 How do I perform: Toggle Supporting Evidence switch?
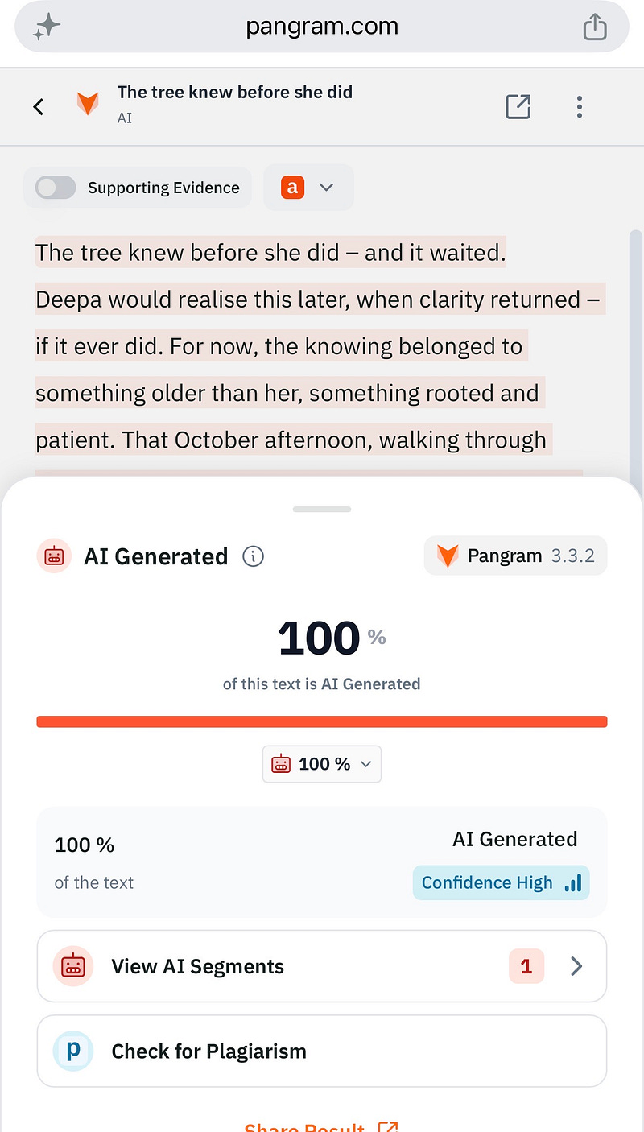(x=56, y=188)
